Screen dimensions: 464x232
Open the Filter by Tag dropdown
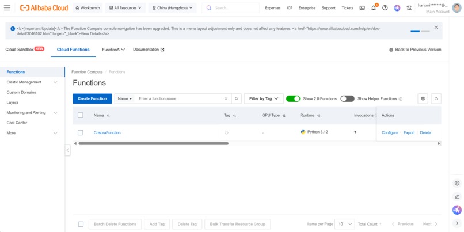click(x=264, y=99)
